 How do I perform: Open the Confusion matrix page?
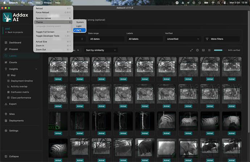coord(20,92)
